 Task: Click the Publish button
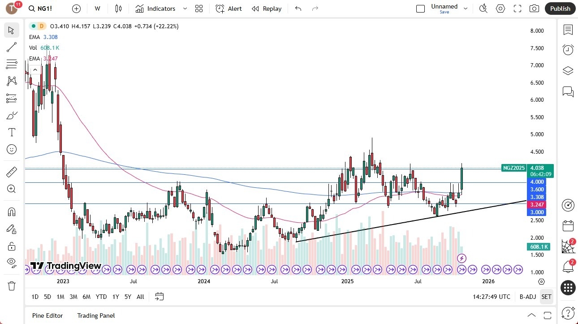tap(560, 9)
